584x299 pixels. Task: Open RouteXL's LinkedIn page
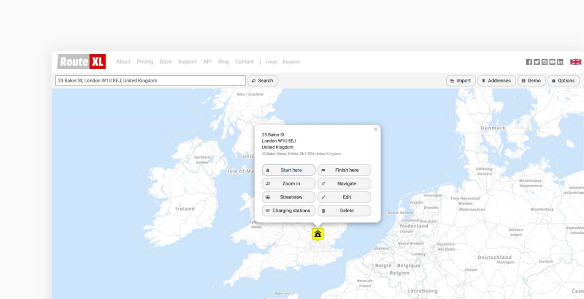(x=560, y=62)
